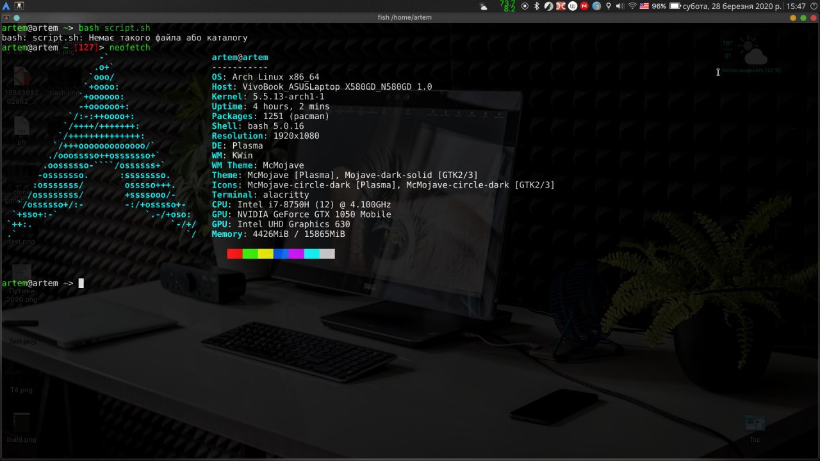Click the green color block in neofetch
Screen dimensions: 820x461
coord(250,254)
